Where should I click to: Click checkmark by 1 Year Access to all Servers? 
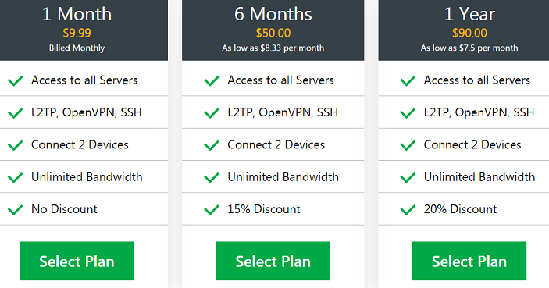pos(408,81)
